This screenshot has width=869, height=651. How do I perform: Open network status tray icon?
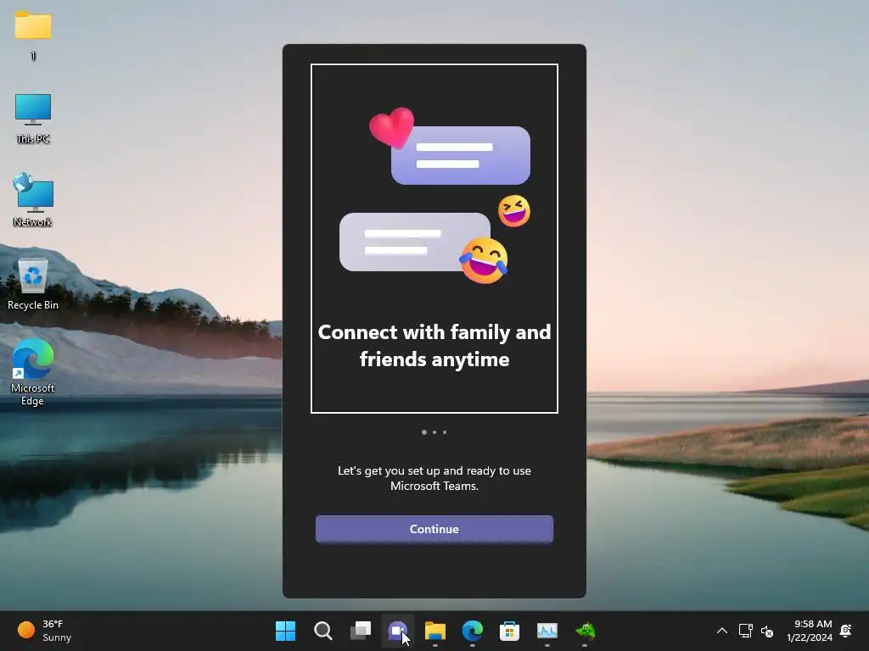pos(745,631)
